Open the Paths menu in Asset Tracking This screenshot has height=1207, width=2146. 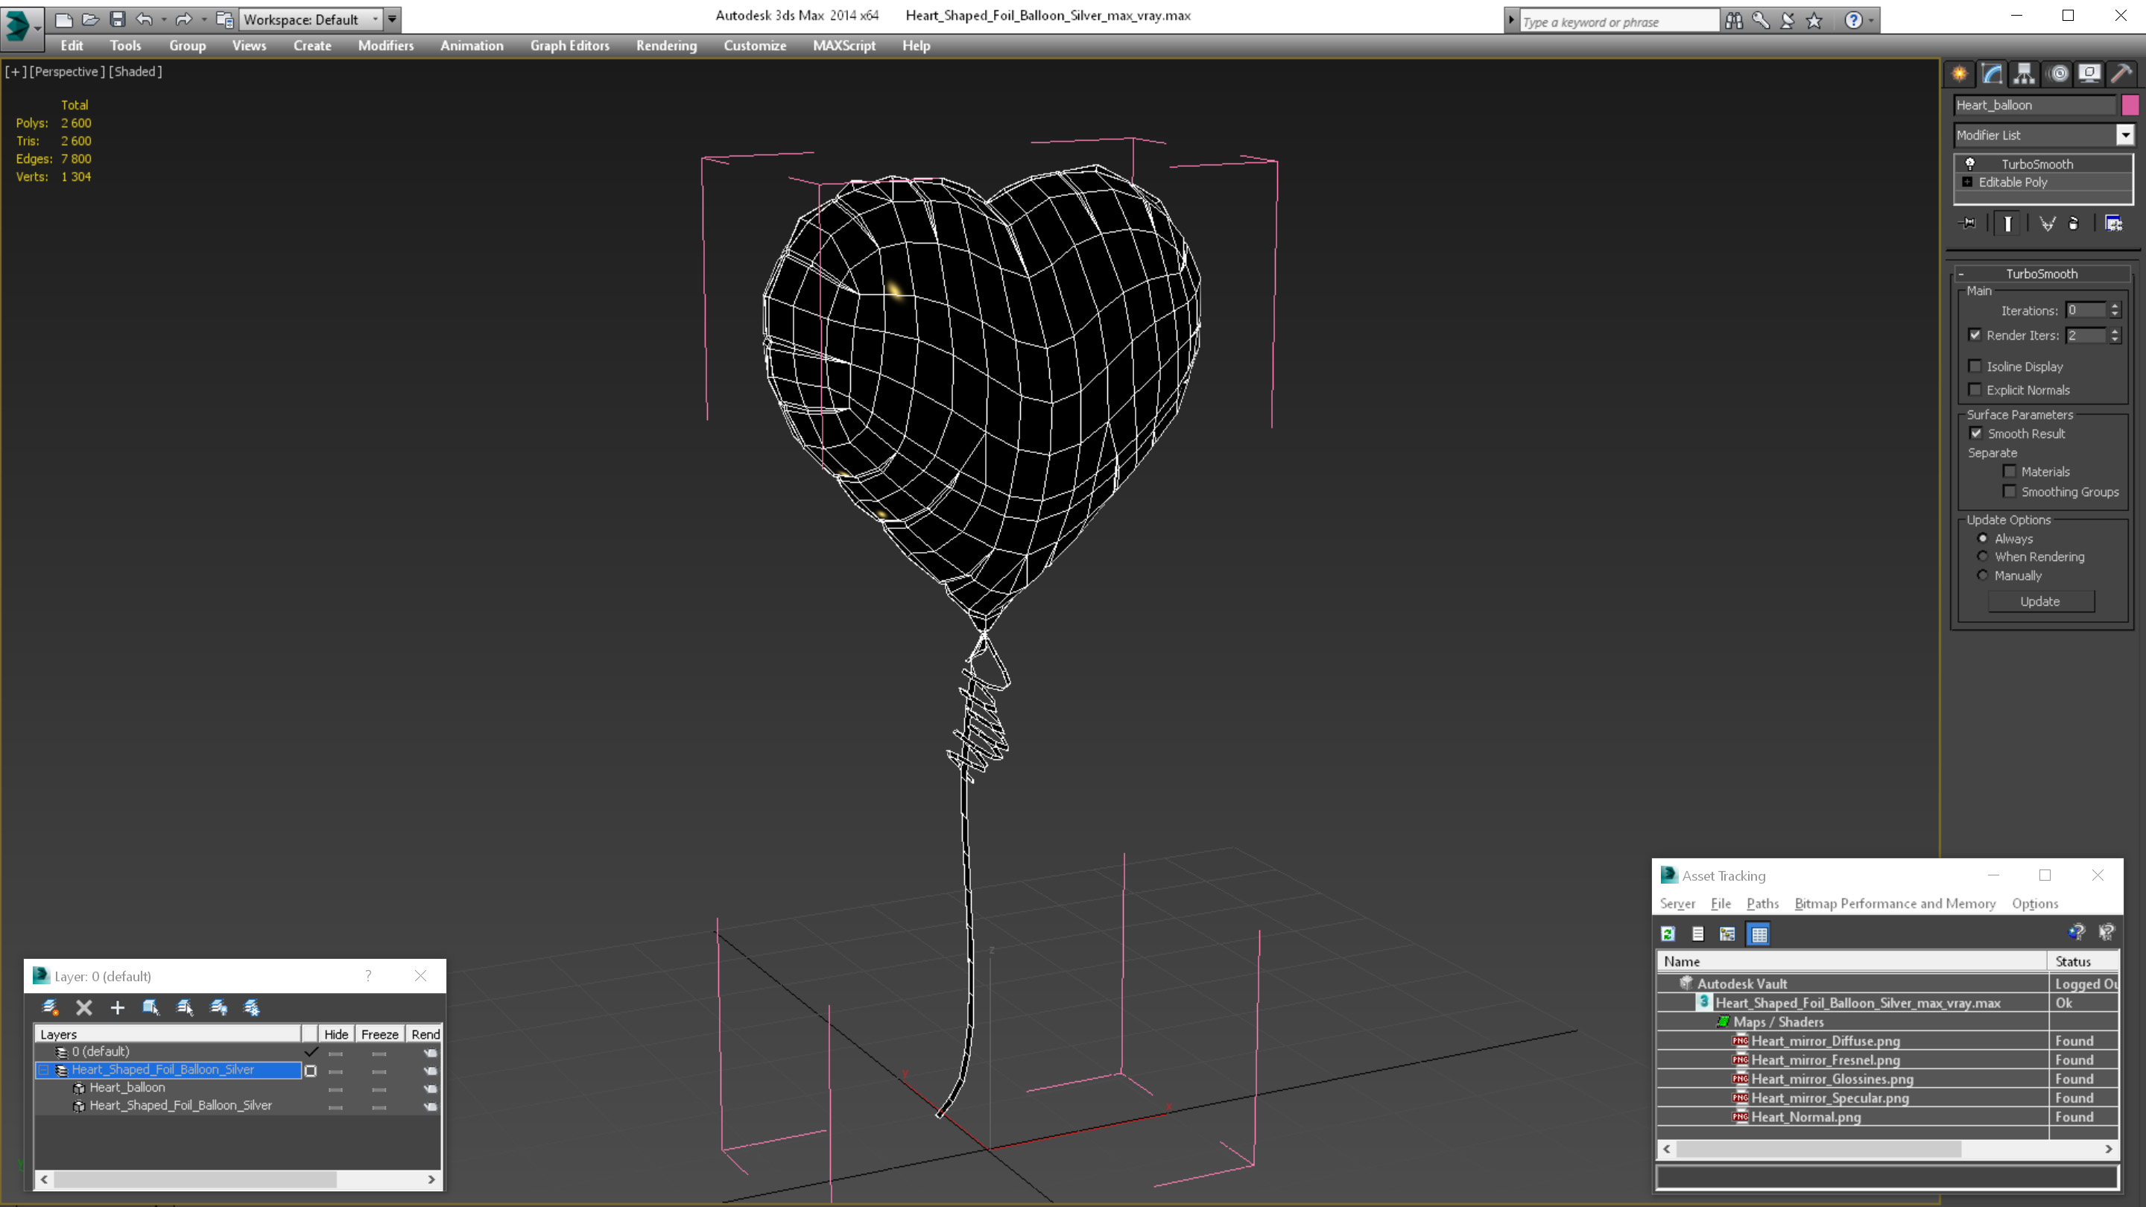[1762, 904]
